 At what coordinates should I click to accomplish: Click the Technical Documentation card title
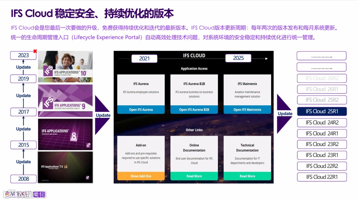[247, 148]
